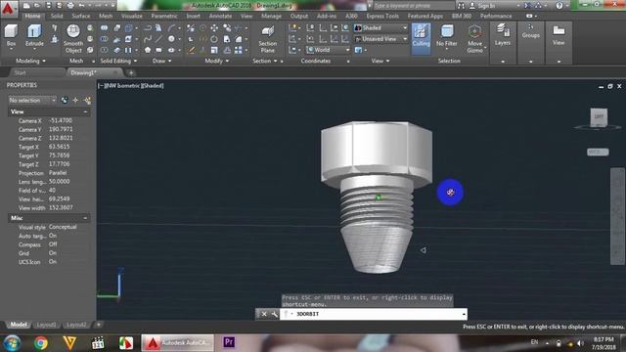Select the Array tool in Modify panel
626x352 pixels.
click(239, 50)
